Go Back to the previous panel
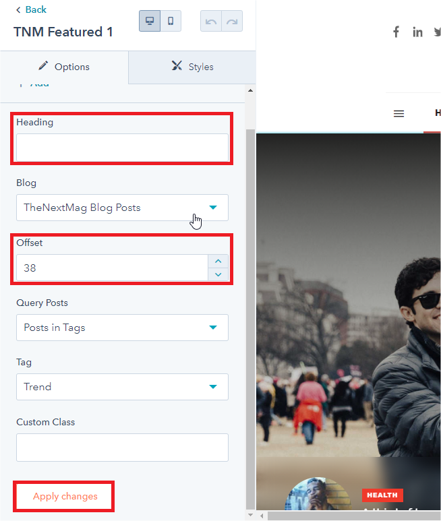The height and width of the screenshot is (521, 441). coord(31,9)
